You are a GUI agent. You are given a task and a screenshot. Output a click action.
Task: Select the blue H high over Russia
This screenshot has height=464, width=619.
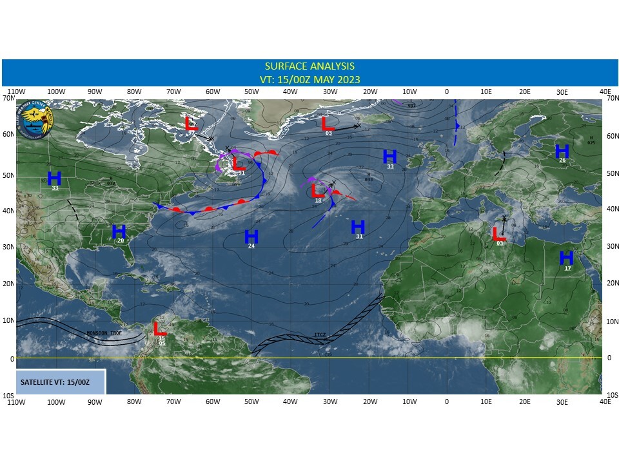[x=562, y=151]
